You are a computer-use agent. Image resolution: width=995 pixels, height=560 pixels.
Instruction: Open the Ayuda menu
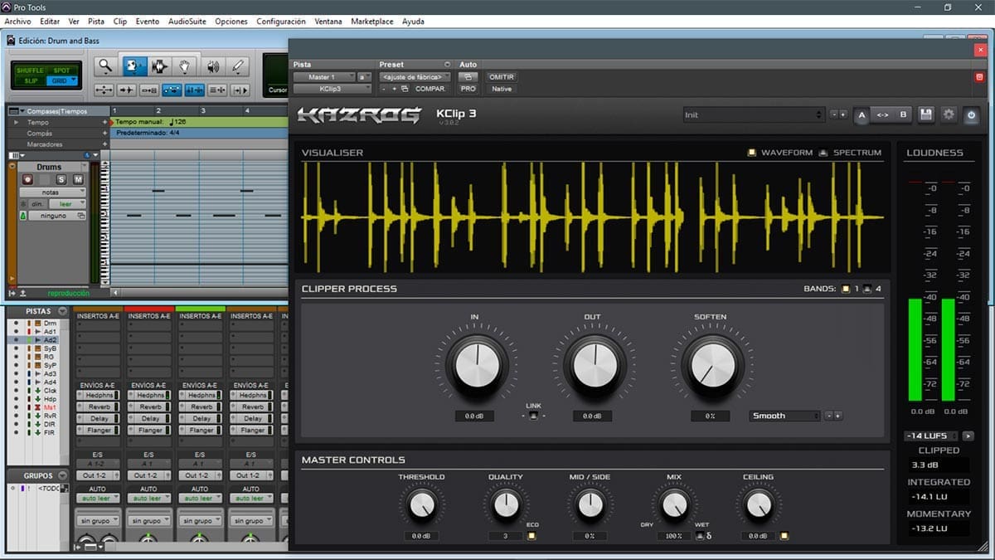tap(413, 21)
